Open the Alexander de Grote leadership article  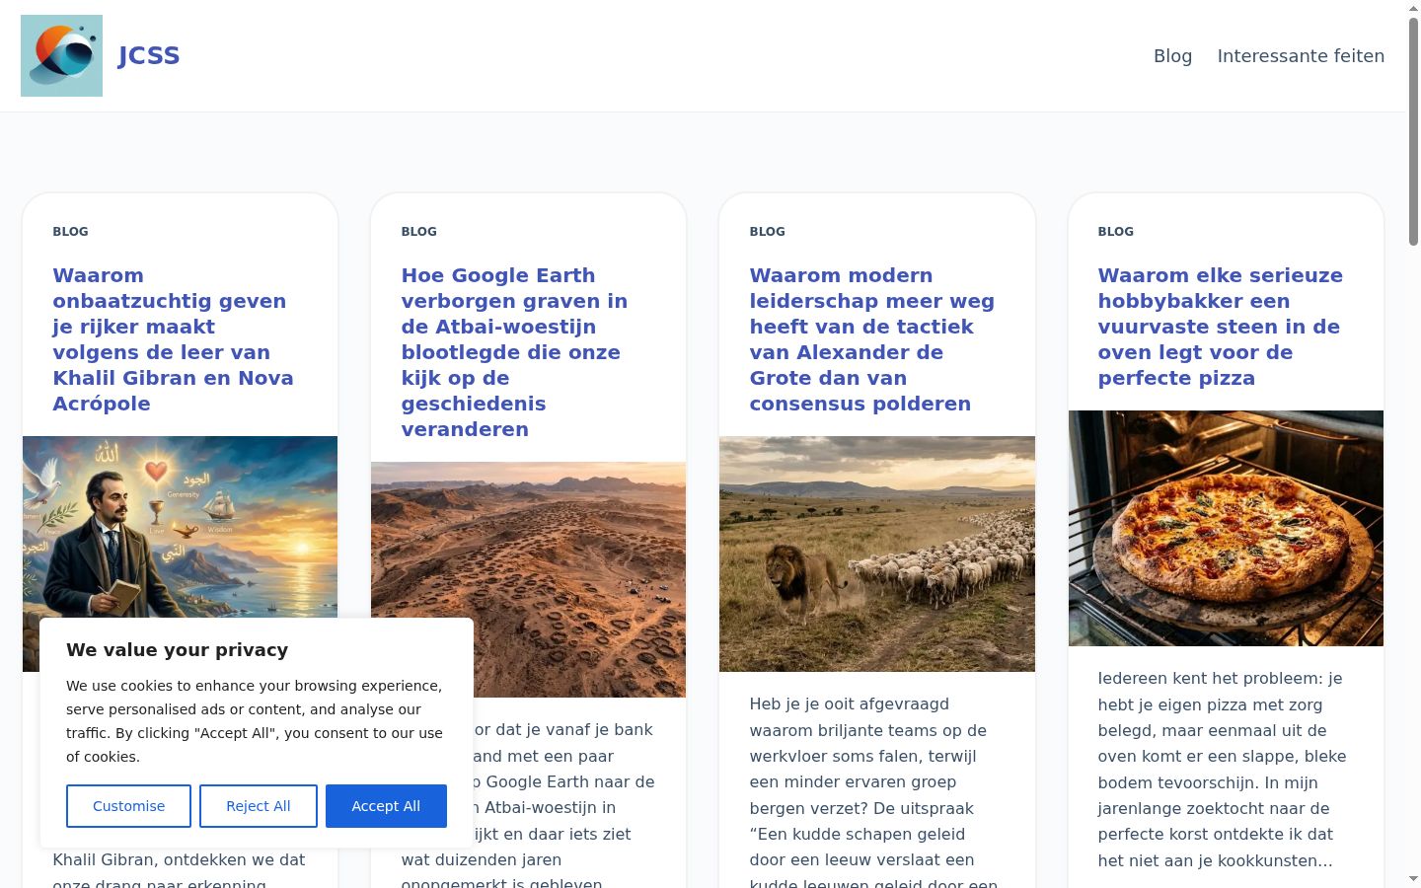tap(871, 339)
